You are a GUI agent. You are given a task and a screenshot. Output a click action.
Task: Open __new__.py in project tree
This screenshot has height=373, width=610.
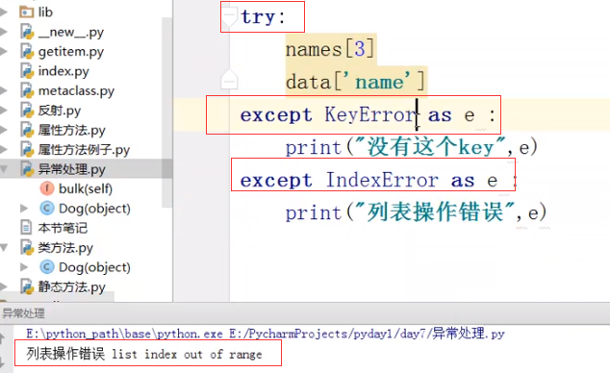pos(71,33)
